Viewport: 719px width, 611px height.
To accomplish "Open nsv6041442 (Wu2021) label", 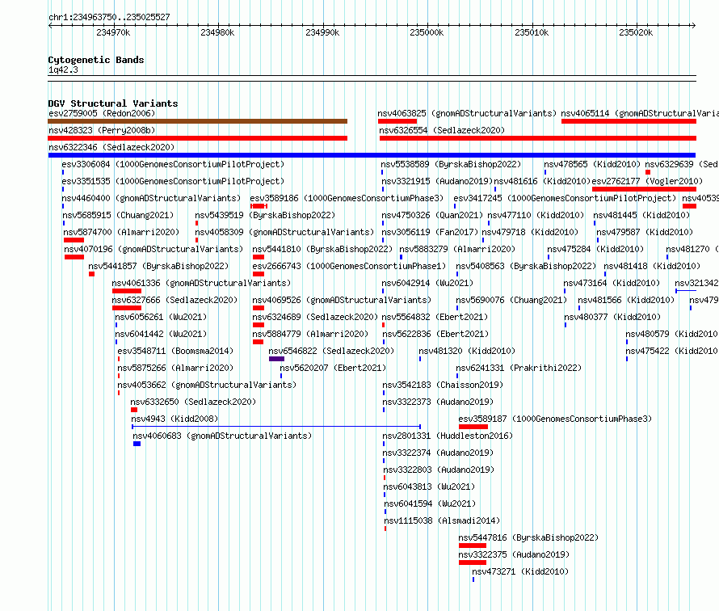I will coord(161,334).
